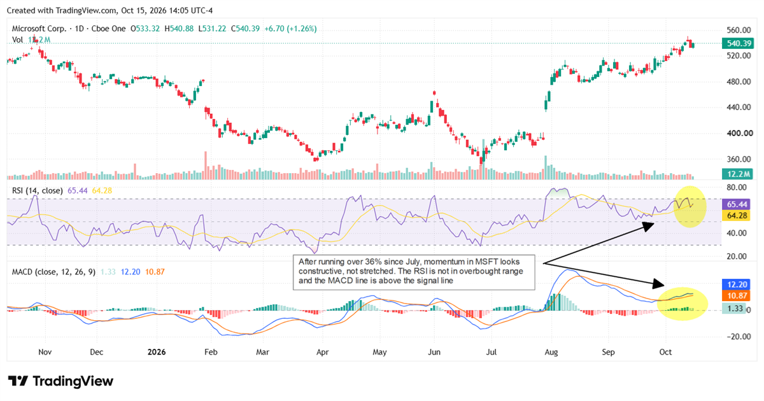Screen dimensions: 764x401
Task: Click the Nov label on time axis
Action: tap(45, 351)
